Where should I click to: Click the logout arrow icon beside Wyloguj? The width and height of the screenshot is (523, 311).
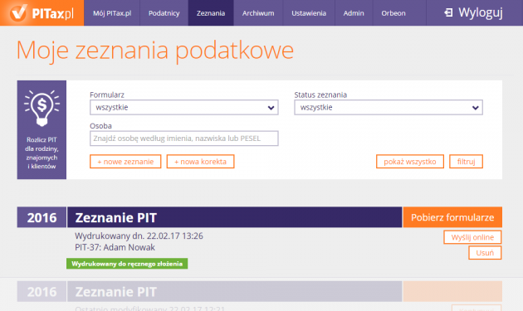pos(448,13)
